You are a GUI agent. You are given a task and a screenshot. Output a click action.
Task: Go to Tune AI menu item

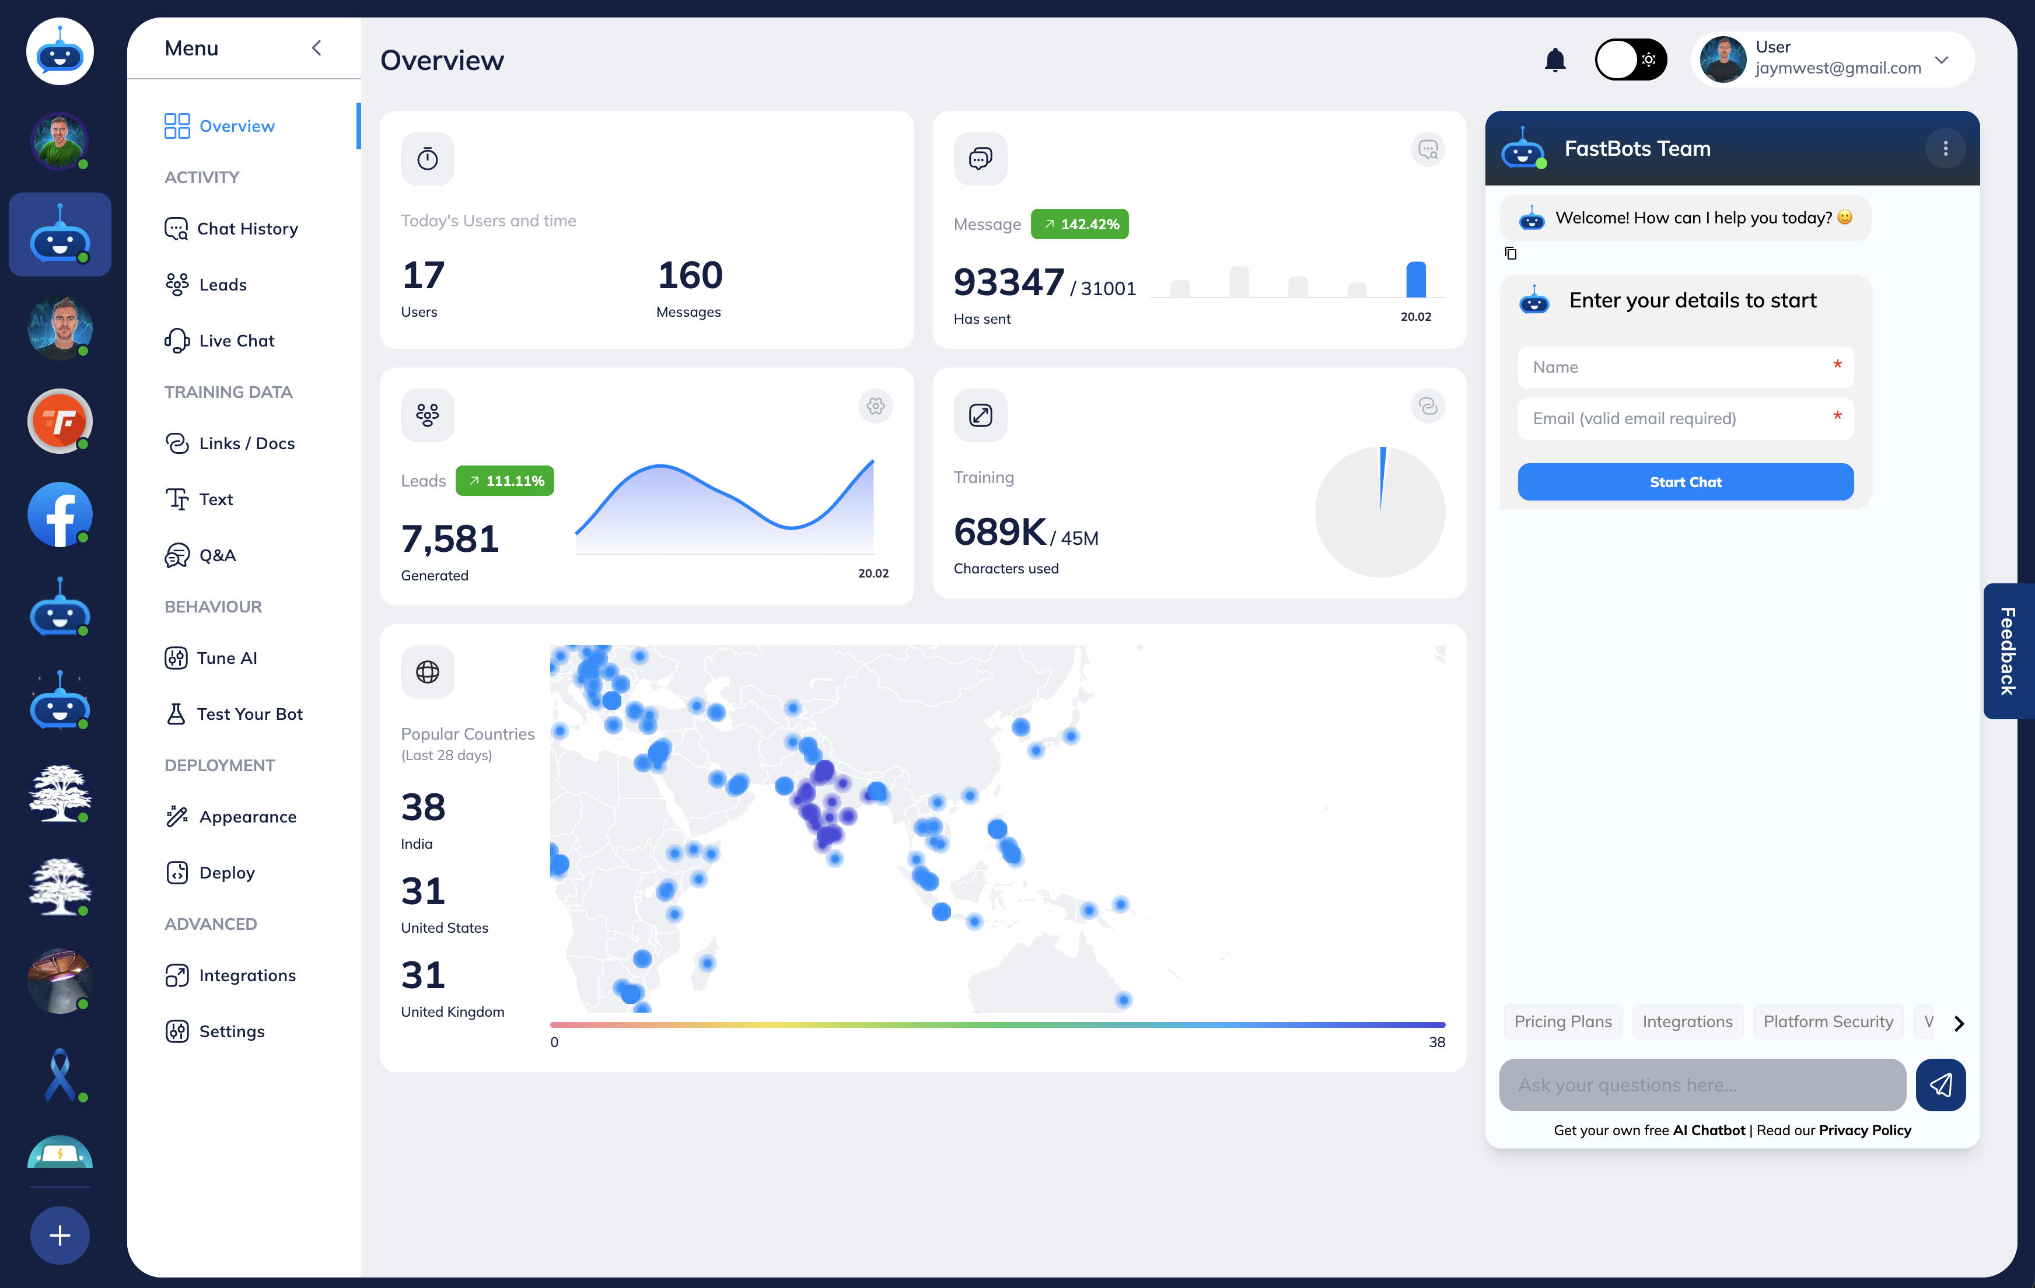(x=226, y=659)
